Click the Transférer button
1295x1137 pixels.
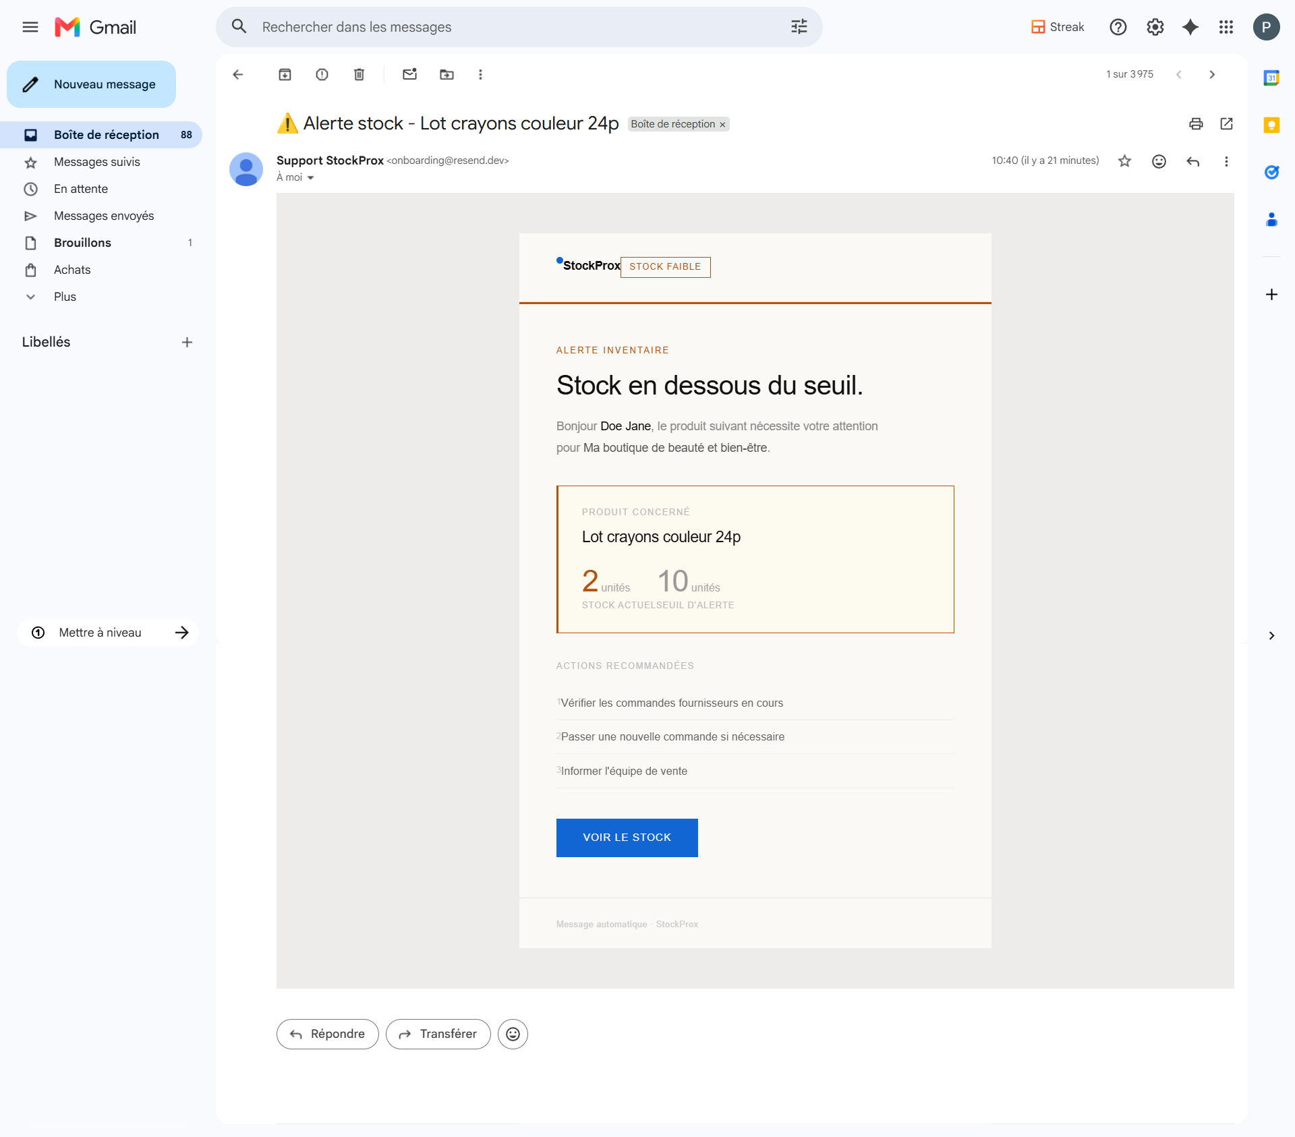point(438,1034)
